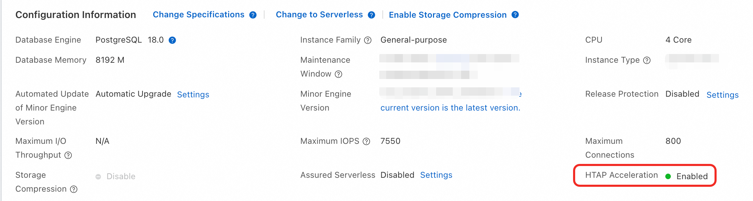Open Change Specifications link
The image size is (753, 201).
pos(199,15)
